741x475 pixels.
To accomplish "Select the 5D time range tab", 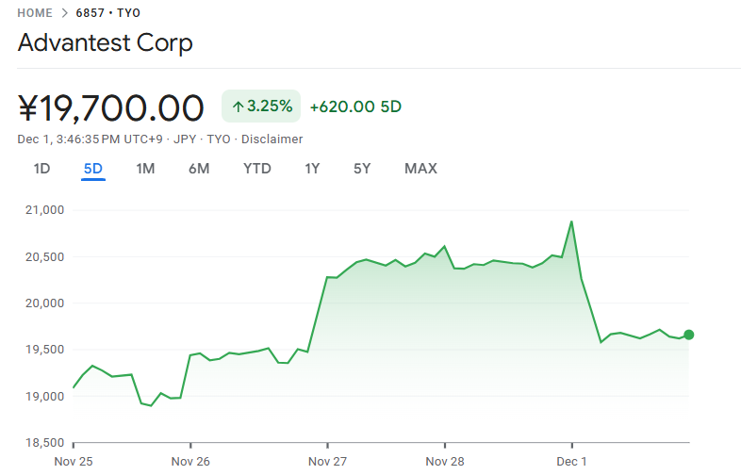I will pos(92,169).
